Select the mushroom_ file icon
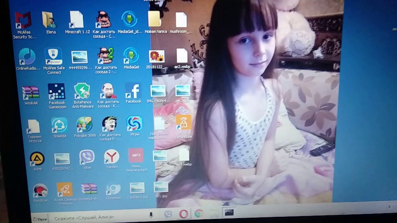 point(181,20)
